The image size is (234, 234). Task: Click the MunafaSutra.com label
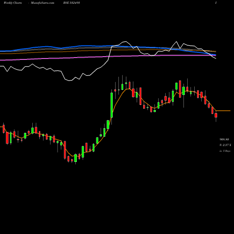tap(43, 3)
